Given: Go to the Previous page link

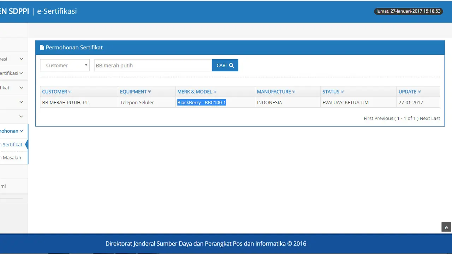Looking at the screenshot, I should click(384, 118).
